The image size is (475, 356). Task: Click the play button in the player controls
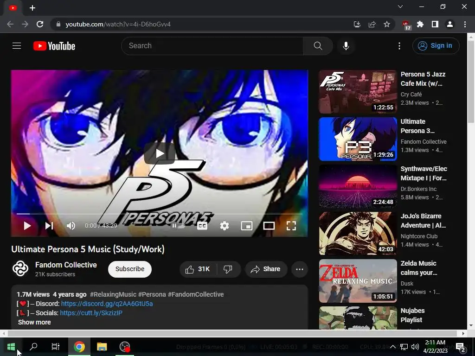(x=27, y=226)
